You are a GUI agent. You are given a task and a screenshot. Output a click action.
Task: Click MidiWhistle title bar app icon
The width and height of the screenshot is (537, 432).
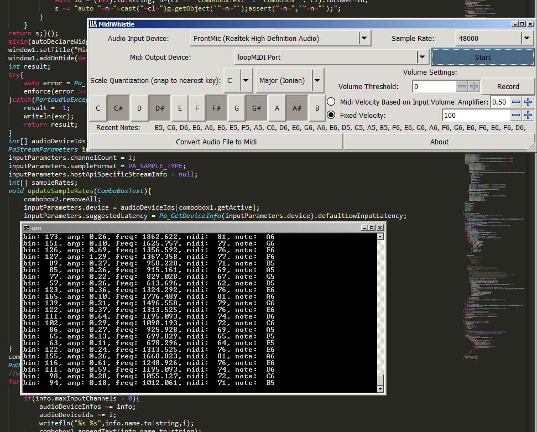click(93, 24)
